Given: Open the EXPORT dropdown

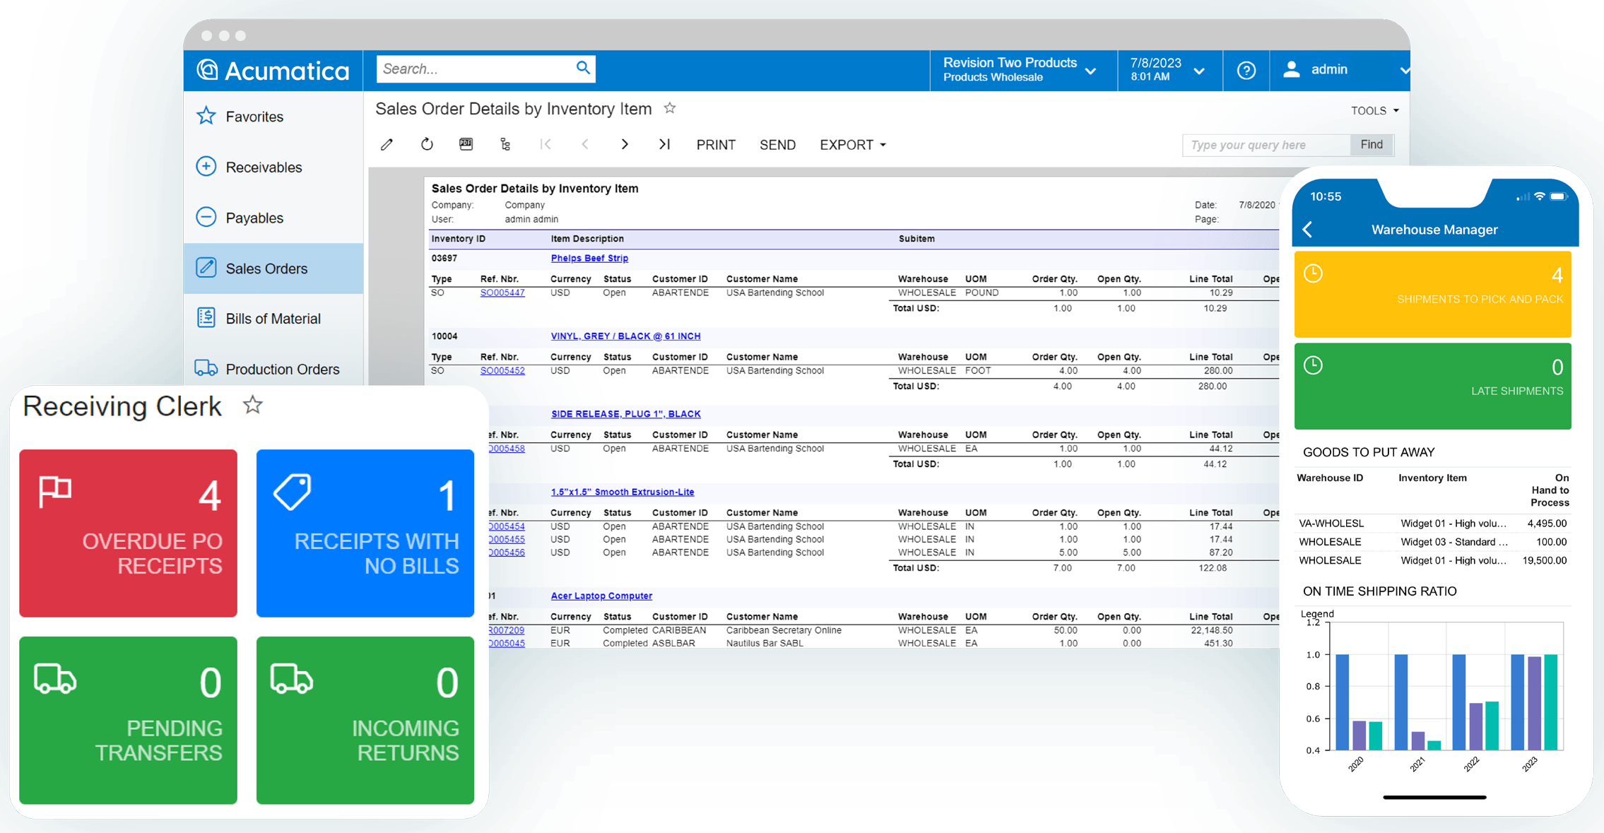Looking at the screenshot, I should click(852, 145).
